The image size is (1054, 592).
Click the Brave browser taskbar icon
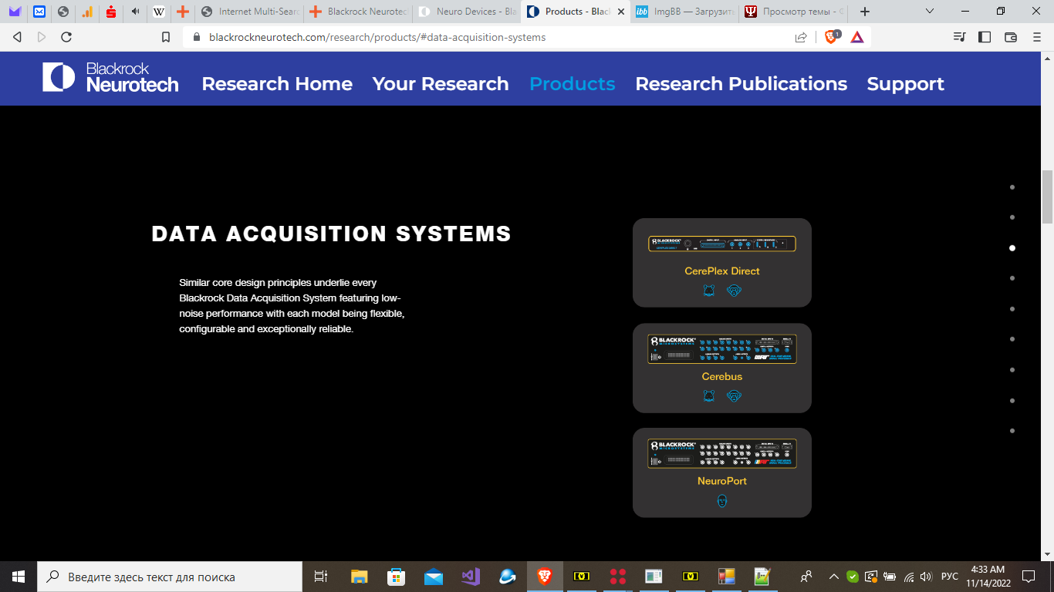click(x=545, y=577)
